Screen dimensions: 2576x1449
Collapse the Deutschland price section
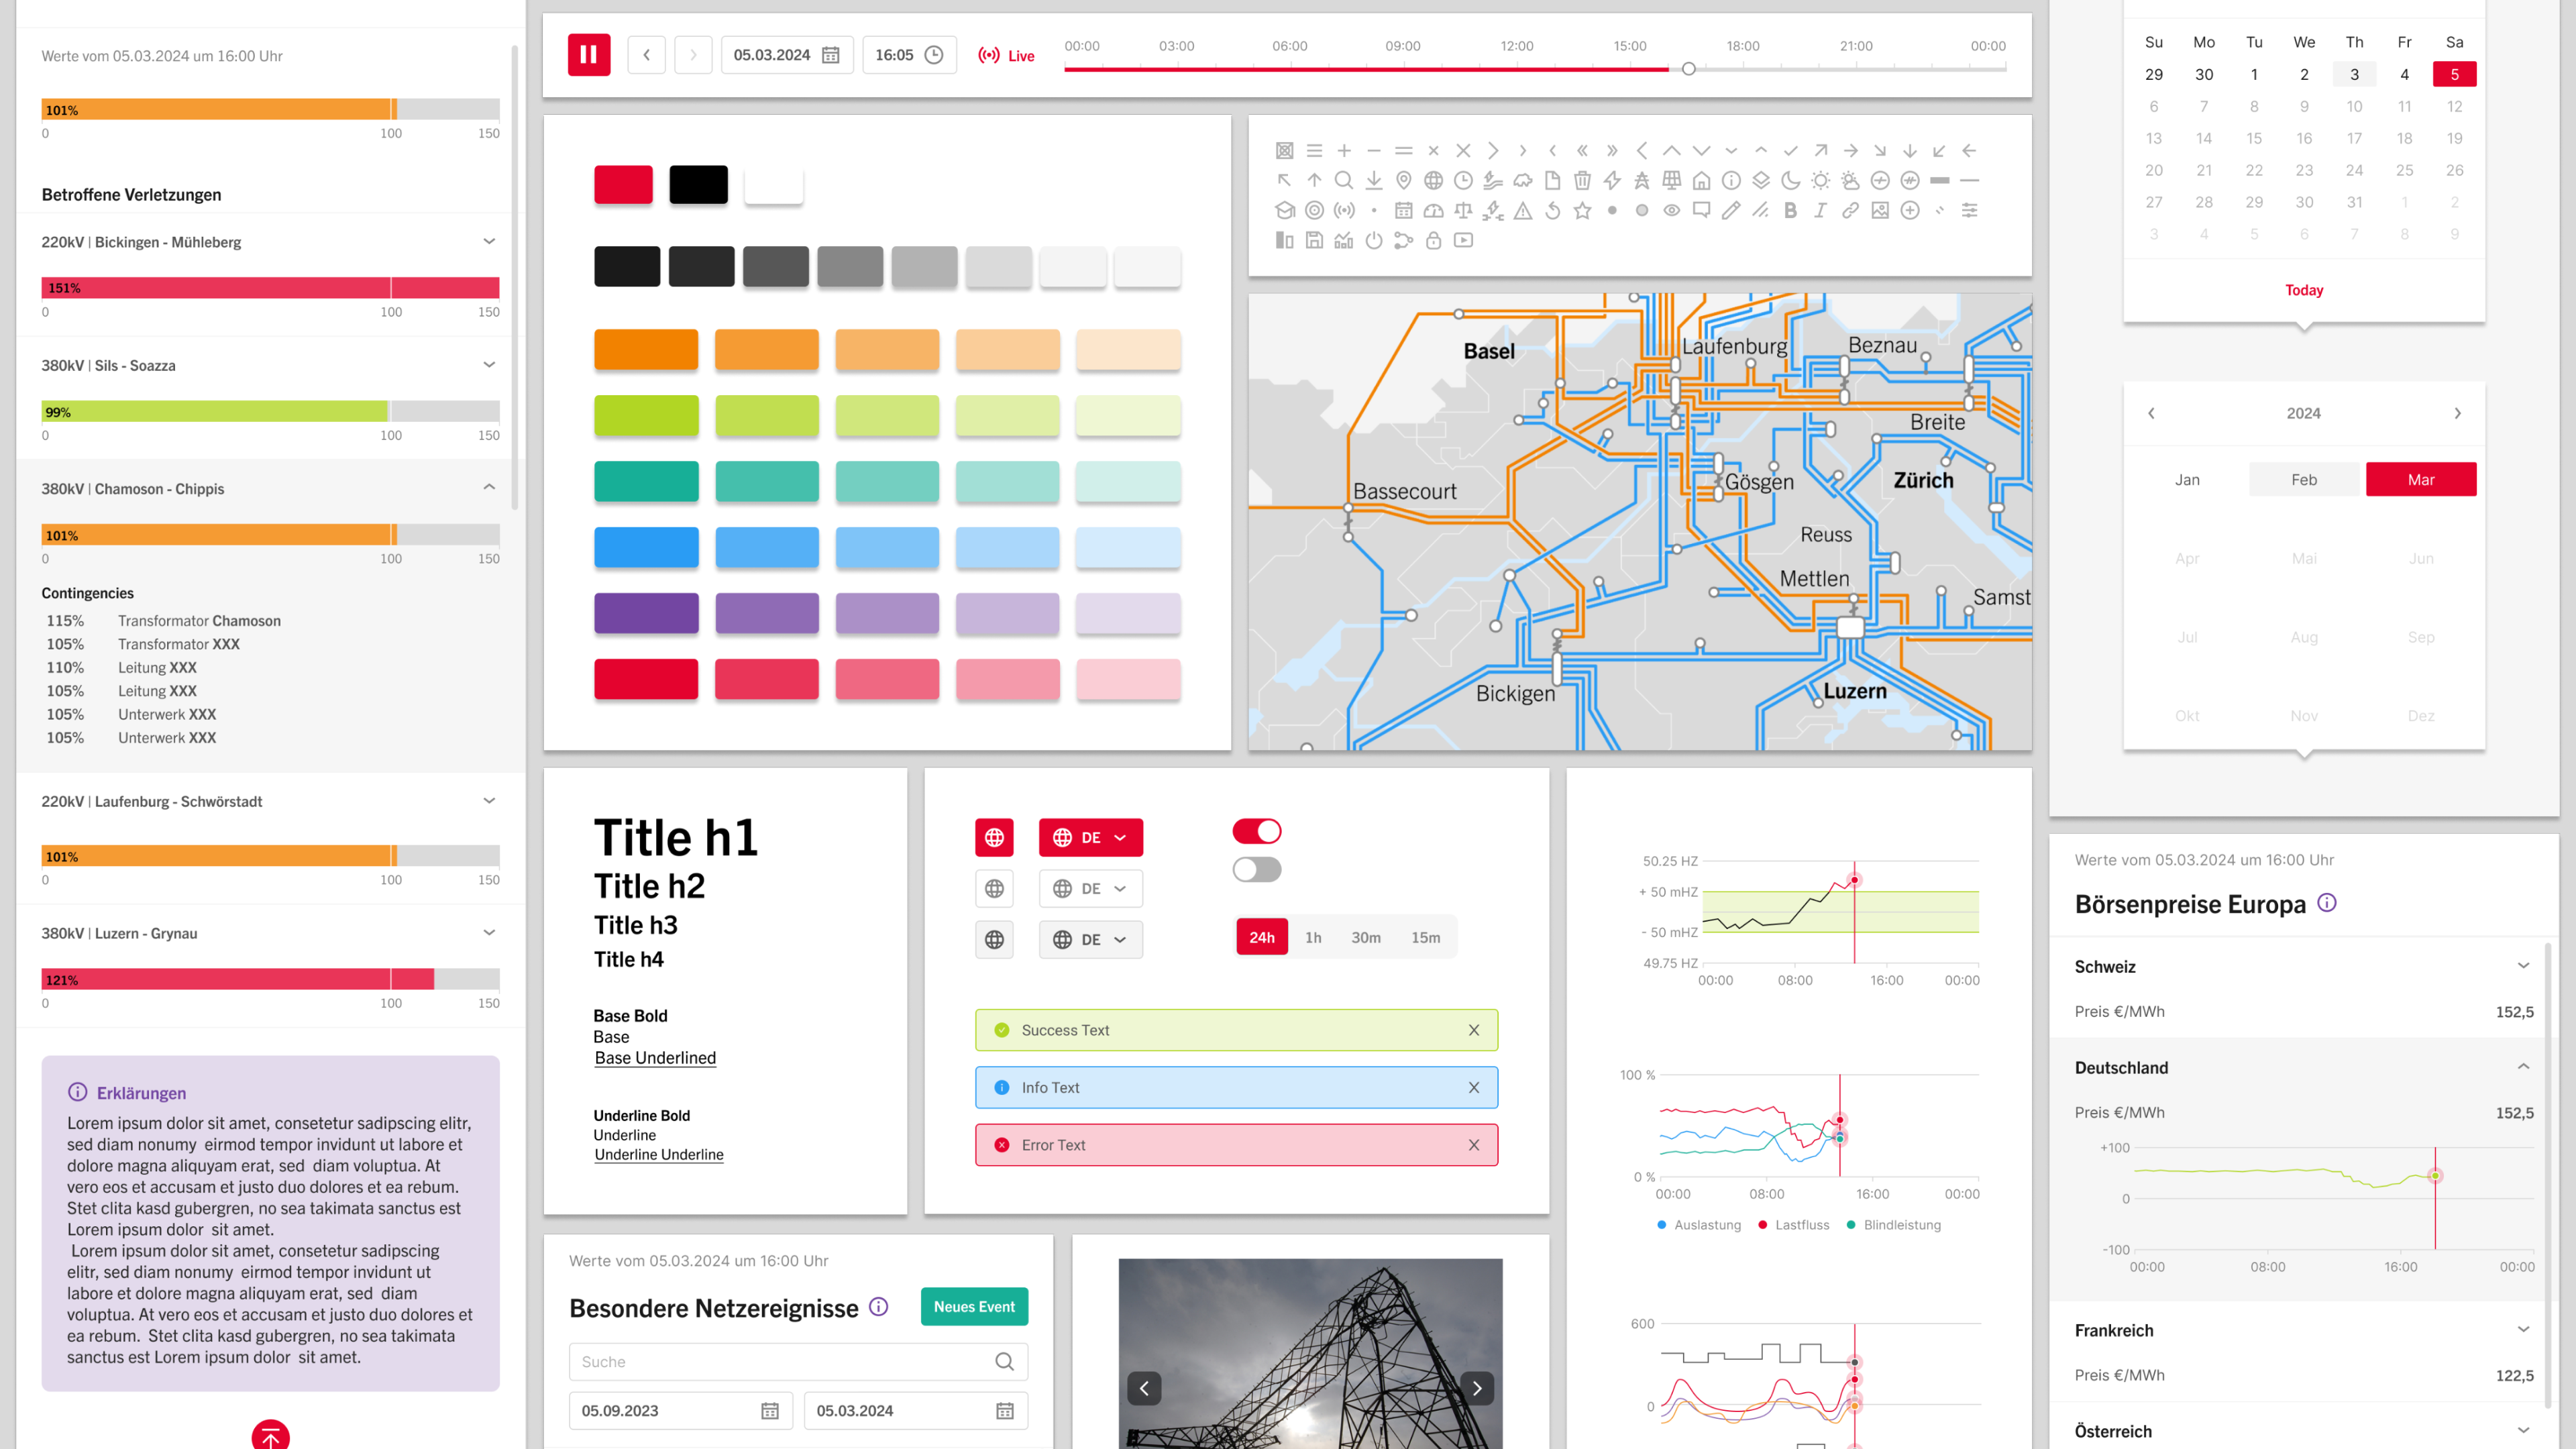[2523, 1067]
